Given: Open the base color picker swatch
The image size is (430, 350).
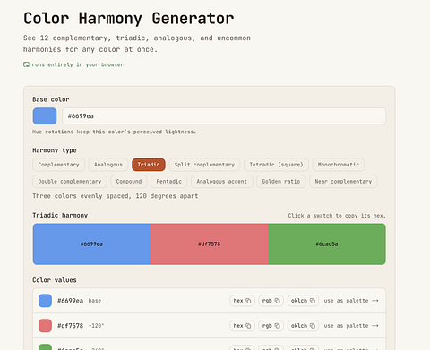Looking at the screenshot, I should [x=45, y=116].
